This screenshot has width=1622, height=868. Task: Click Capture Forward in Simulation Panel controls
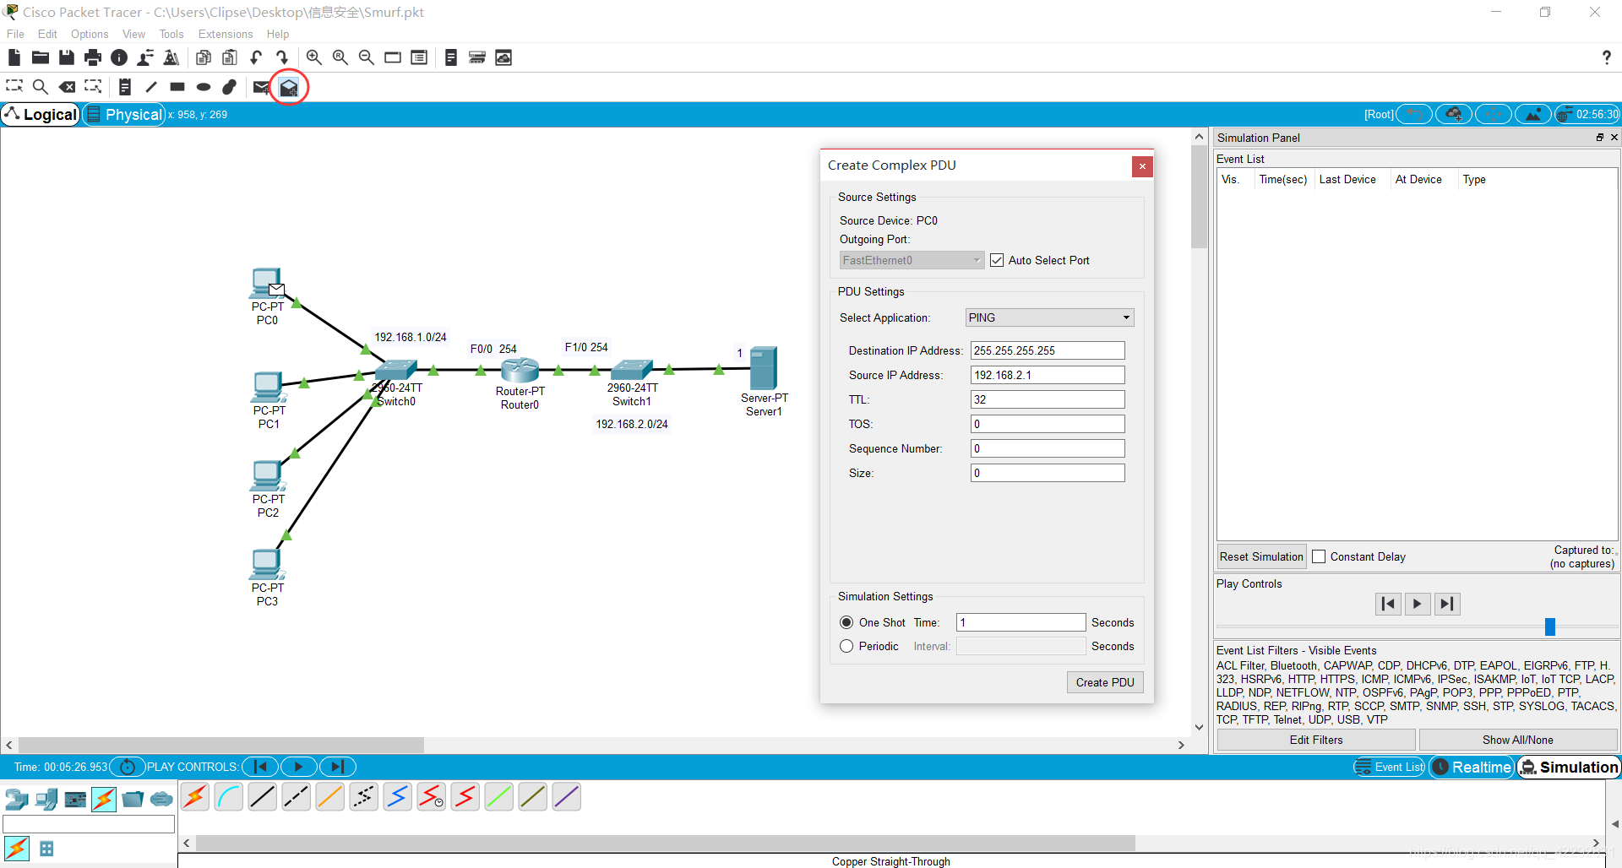[x=1447, y=604]
